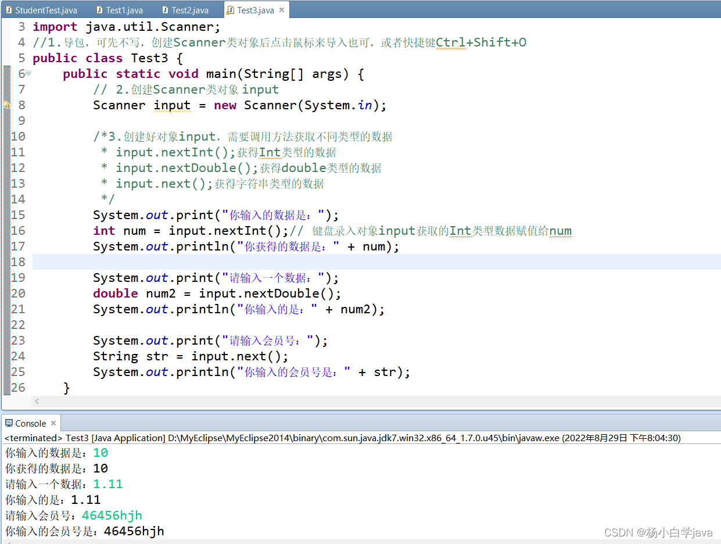Click the Console view icon
The height and width of the screenshot is (544, 721).
point(9,423)
